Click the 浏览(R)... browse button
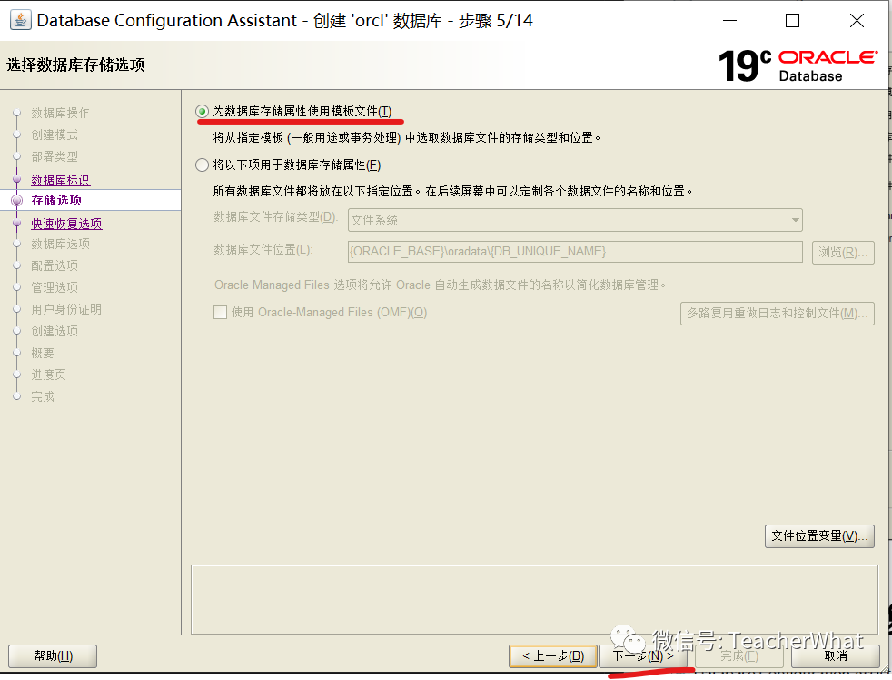This screenshot has width=892, height=680. (x=843, y=252)
